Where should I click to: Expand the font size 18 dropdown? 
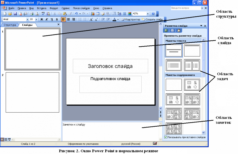point(36,19)
